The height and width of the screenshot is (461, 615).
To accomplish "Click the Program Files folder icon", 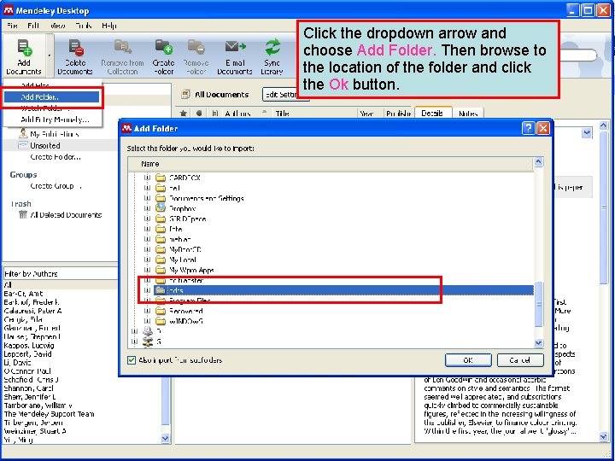I will [160, 301].
